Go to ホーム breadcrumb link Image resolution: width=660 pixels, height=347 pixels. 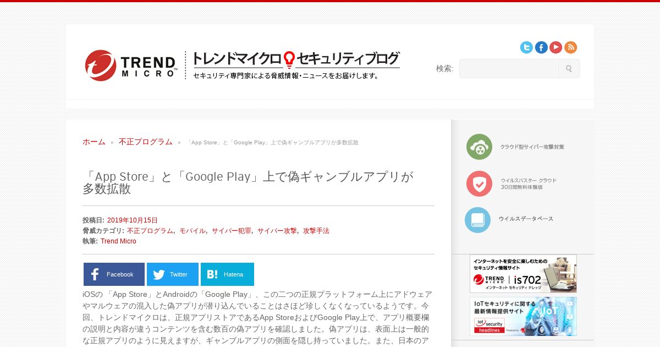point(94,142)
